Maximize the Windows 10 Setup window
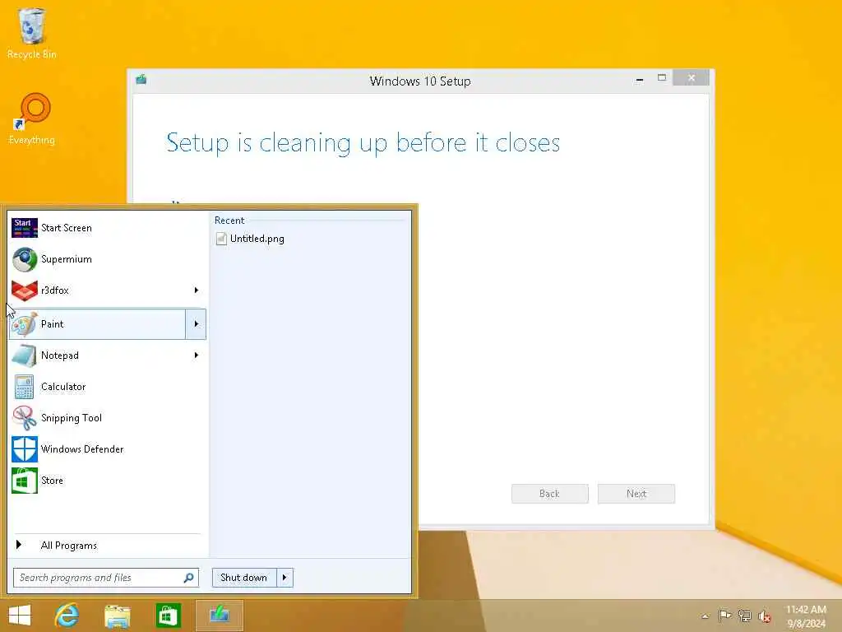Screen dimensions: 842x632 [662, 78]
